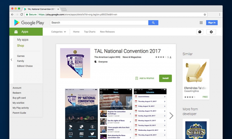Click the Google Play logo
This screenshot has height=139, width=232.
click(x=29, y=23)
